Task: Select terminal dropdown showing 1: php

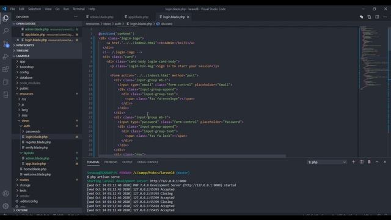Action: coord(327,162)
